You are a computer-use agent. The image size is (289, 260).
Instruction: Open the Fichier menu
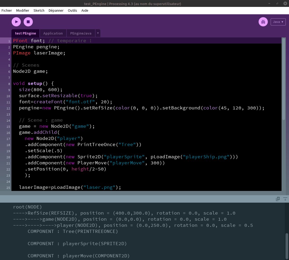pos(7,10)
